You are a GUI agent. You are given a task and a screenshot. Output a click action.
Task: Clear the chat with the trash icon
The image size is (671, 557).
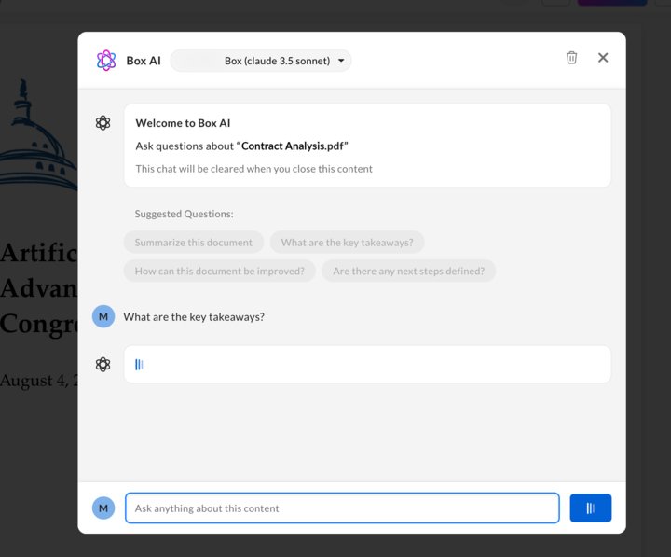[x=571, y=58]
